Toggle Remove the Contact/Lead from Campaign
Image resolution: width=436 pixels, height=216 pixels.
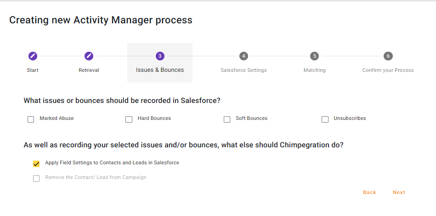click(36, 178)
